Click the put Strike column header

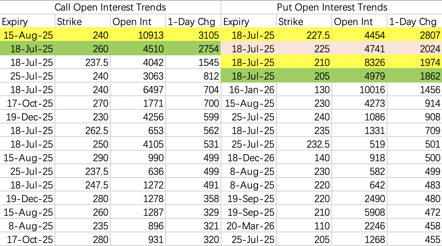[304, 22]
